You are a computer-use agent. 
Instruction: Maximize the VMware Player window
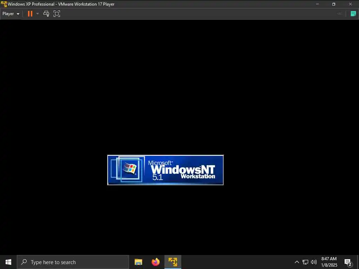(334, 4)
